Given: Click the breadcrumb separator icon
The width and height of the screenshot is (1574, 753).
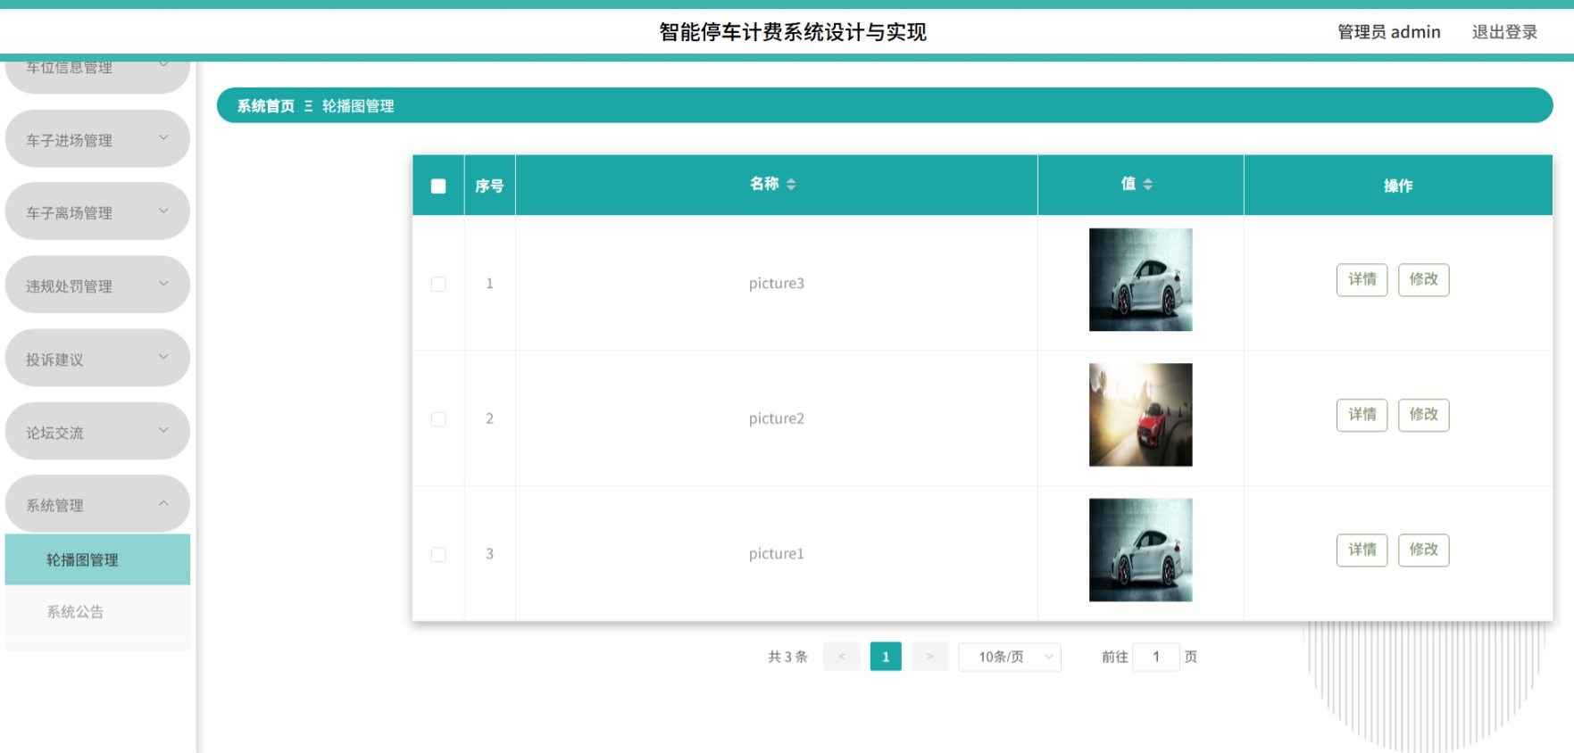Looking at the screenshot, I should [308, 106].
